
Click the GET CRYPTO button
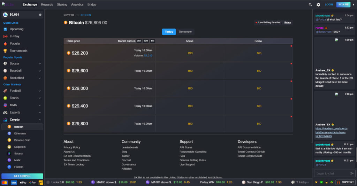click(x=22, y=176)
